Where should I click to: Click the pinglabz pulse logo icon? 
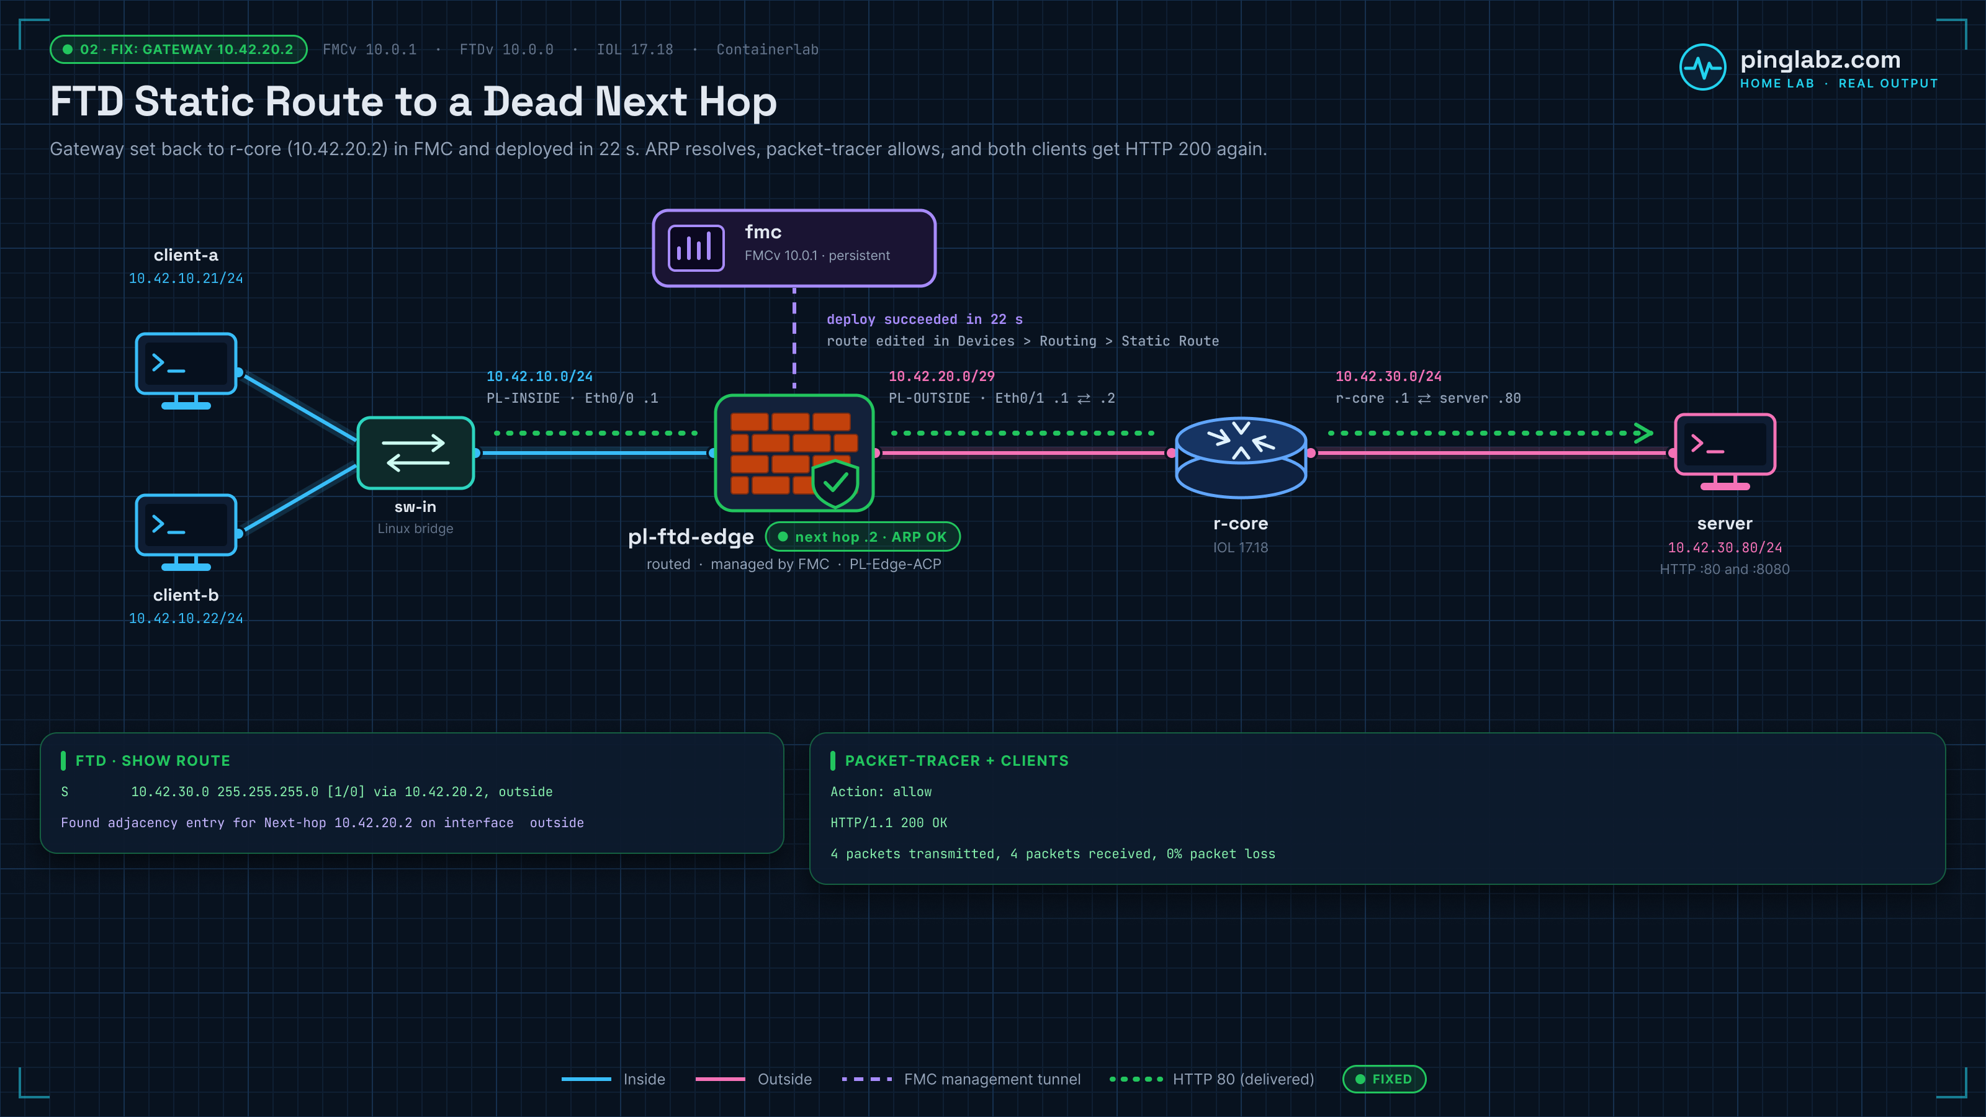point(1702,67)
